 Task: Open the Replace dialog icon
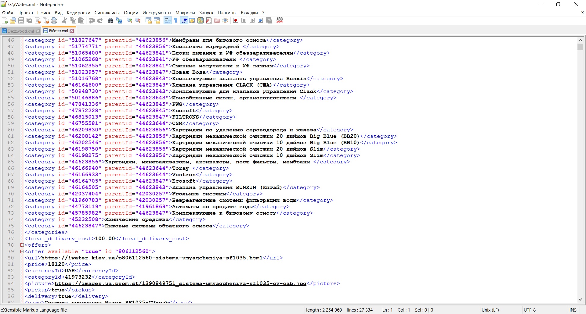[x=119, y=20]
